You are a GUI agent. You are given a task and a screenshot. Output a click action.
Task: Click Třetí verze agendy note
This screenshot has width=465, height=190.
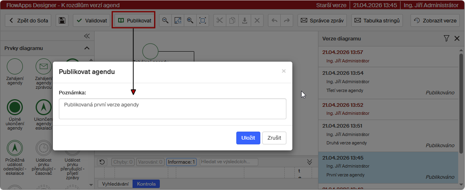344,90
